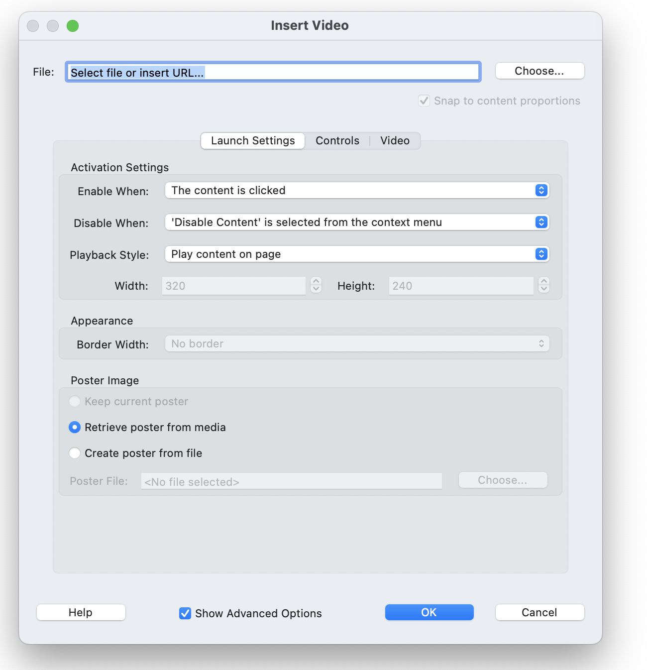
Task: Select the Launch Settings tab
Action: coord(252,140)
